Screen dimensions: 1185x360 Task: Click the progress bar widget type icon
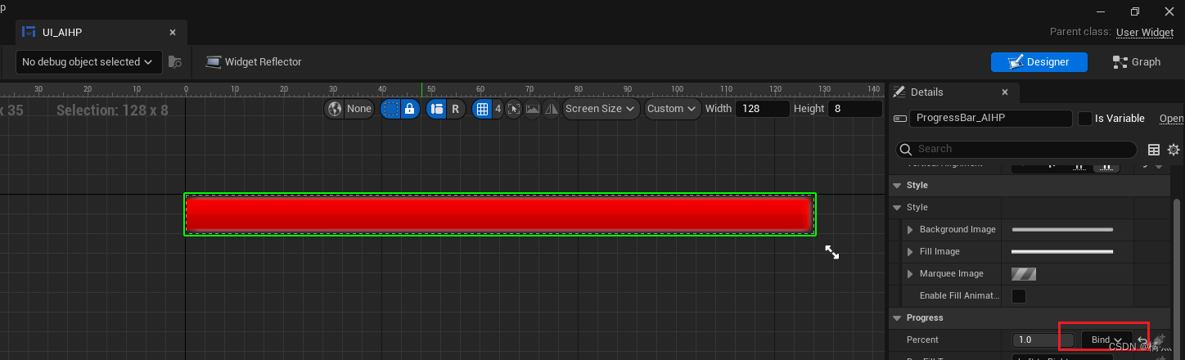coord(899,119)
